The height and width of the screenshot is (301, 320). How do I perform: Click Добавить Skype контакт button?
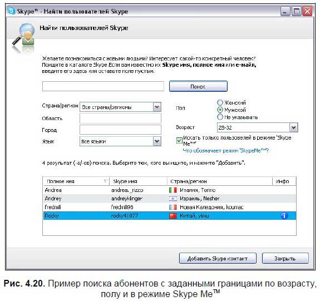218,258
